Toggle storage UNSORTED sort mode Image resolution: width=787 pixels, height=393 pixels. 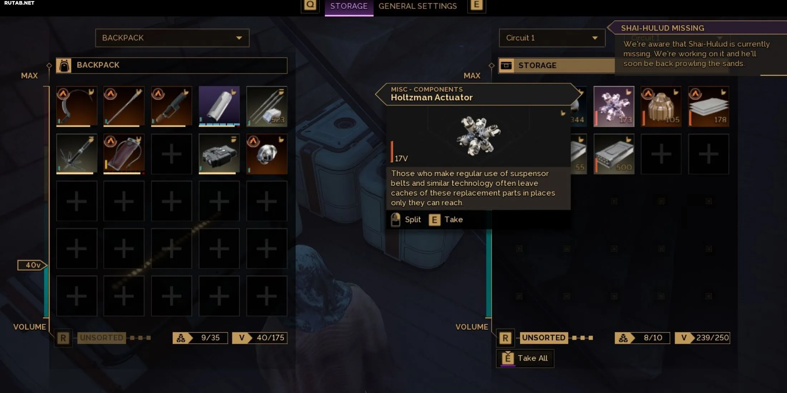coord(543,338)
